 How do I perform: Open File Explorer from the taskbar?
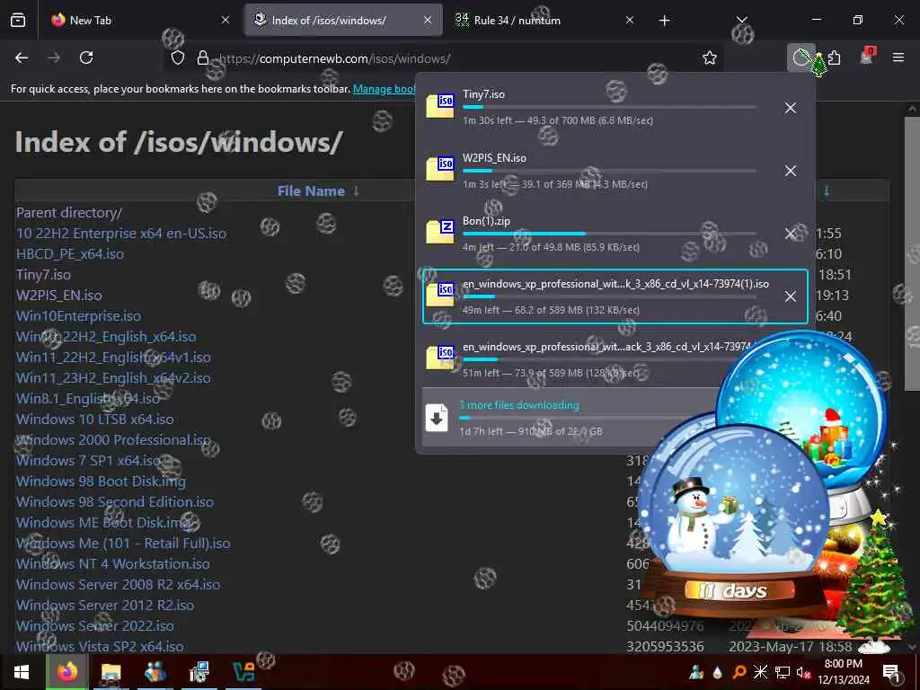tap(111, 672)
